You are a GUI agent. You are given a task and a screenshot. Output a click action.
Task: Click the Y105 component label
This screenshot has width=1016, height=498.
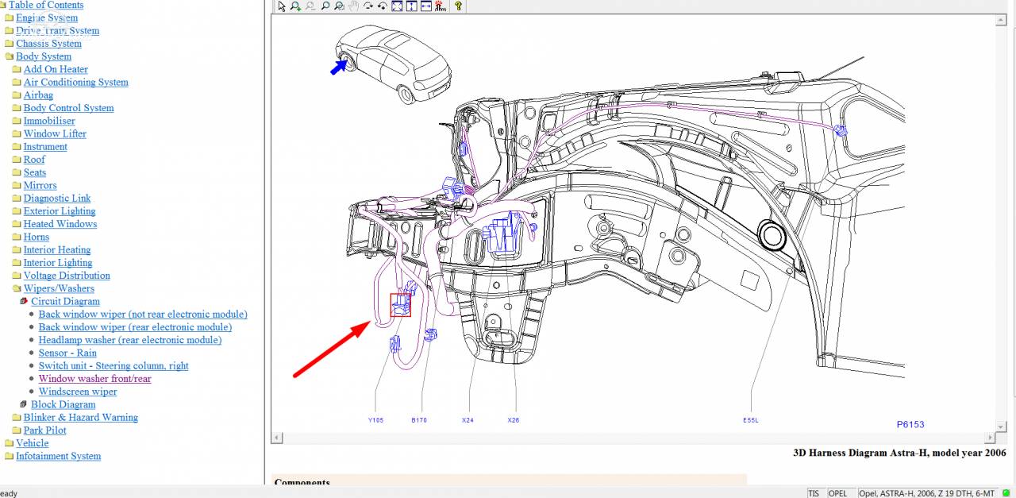tap(375, 420)
